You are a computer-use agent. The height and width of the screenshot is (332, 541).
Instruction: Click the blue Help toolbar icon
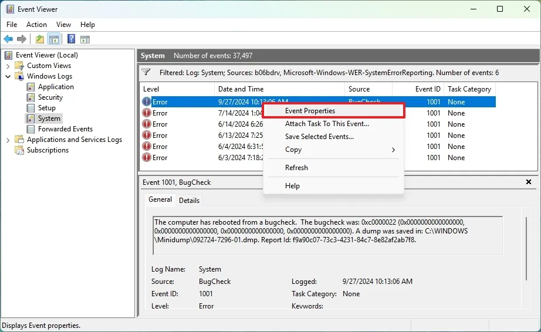(x=71, y=39)
